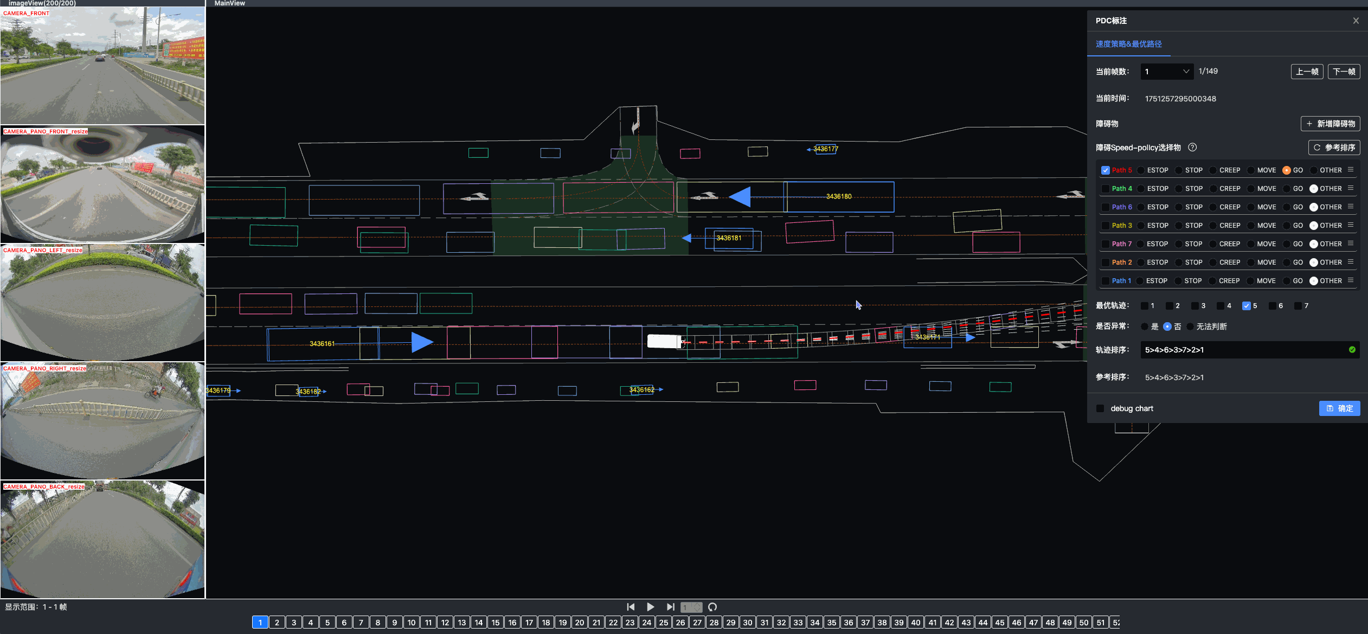Select the MainView tab label

coord(229,3)
